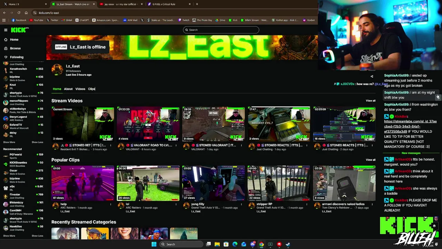Play the 'help' popular clip thumbnail
Viewport: 442px width, 249px height.
click(x=83, y=183)
